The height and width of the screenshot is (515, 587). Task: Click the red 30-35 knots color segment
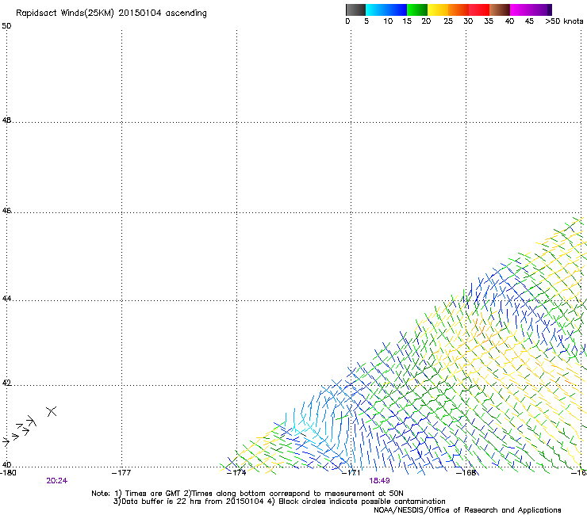pos(479,10)
